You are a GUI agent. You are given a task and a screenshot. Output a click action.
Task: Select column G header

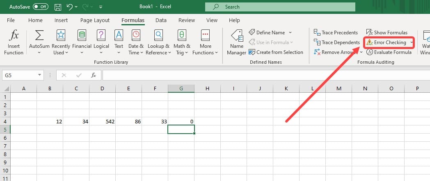(x=181, y=88)
